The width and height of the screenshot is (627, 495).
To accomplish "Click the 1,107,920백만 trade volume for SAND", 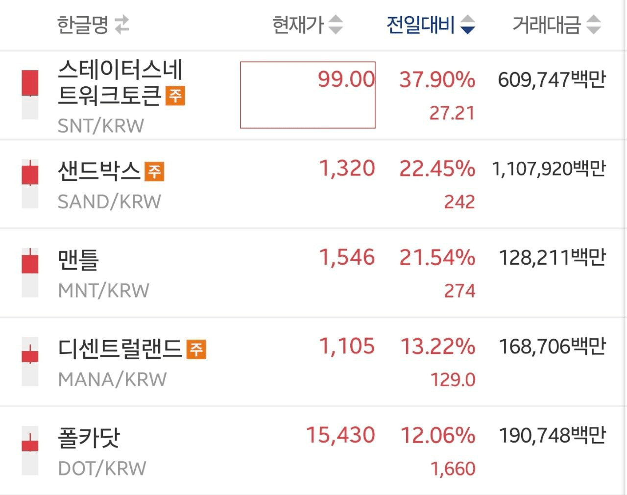I will point(549,169).
